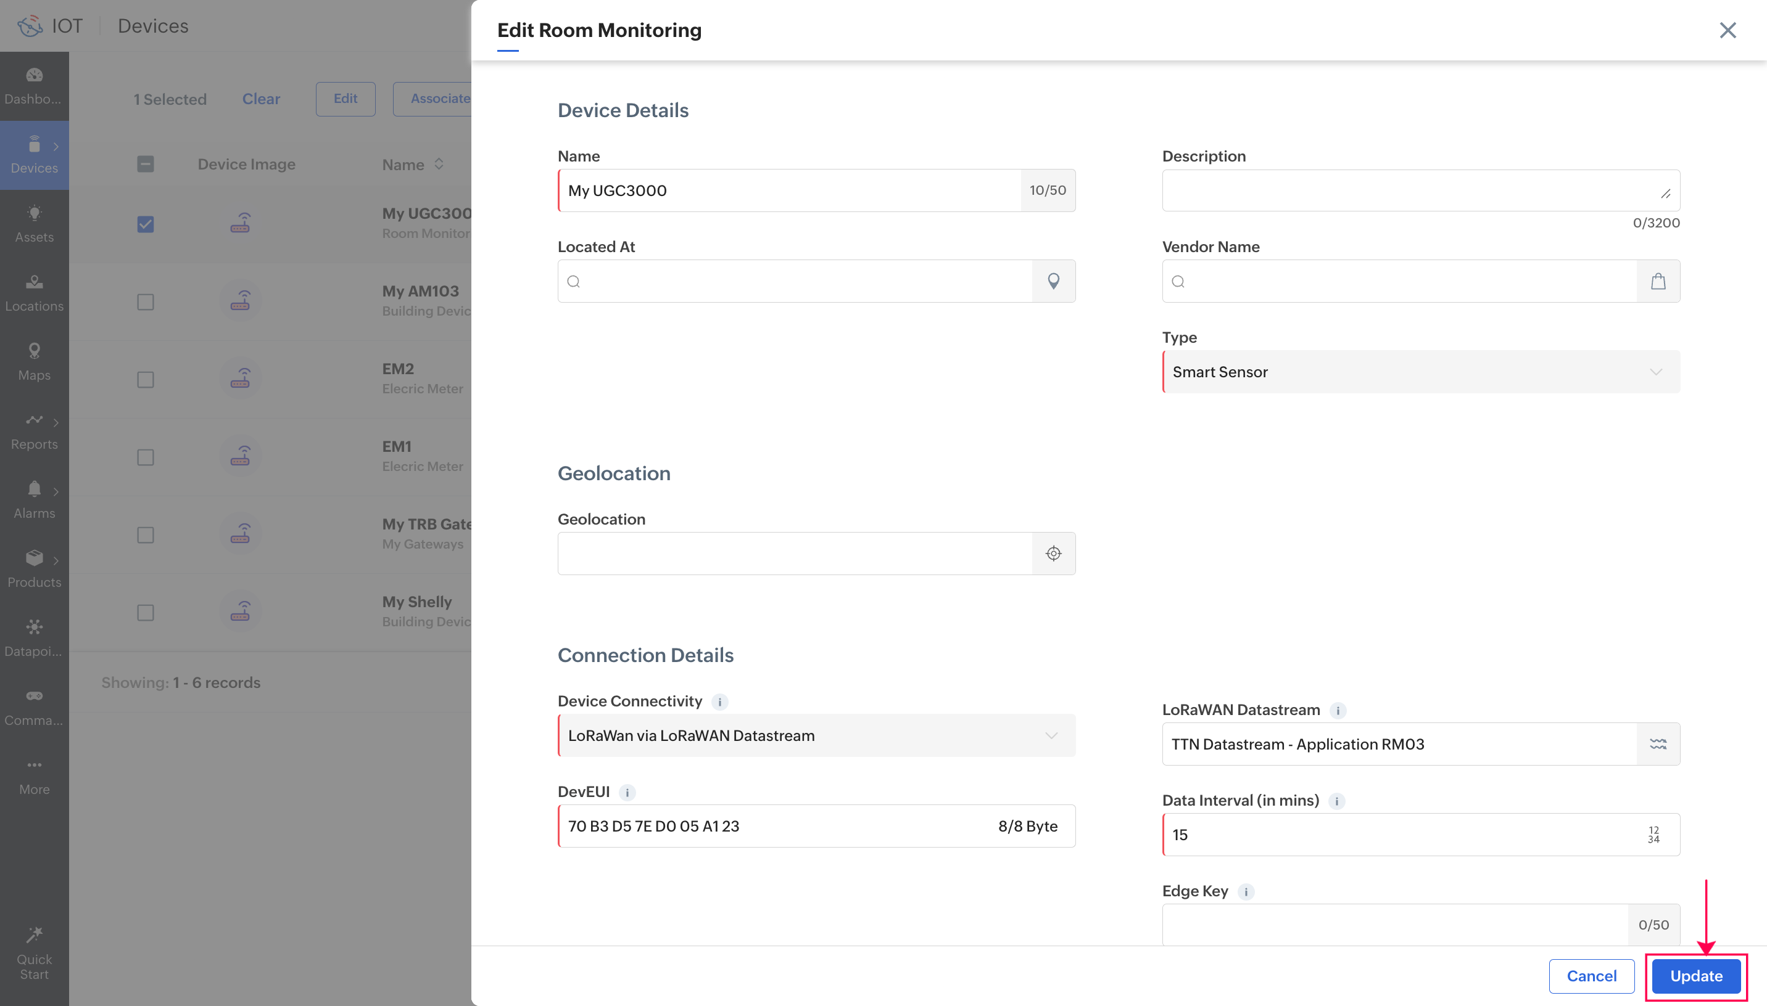Open the Type dropdown showing Smart Sensor
1767x1006 pixels.
tap(1421, 372)
